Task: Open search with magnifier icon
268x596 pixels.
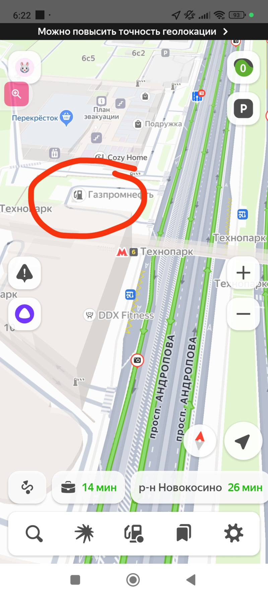Action: tap(34, 533)
